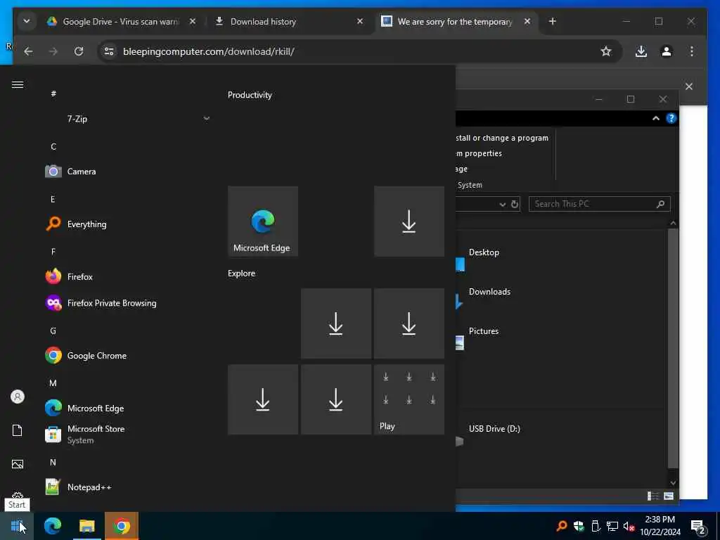Screen dimensions: 720x540
Task: Open Documents icon in Start sidebar
Action: 18,430
